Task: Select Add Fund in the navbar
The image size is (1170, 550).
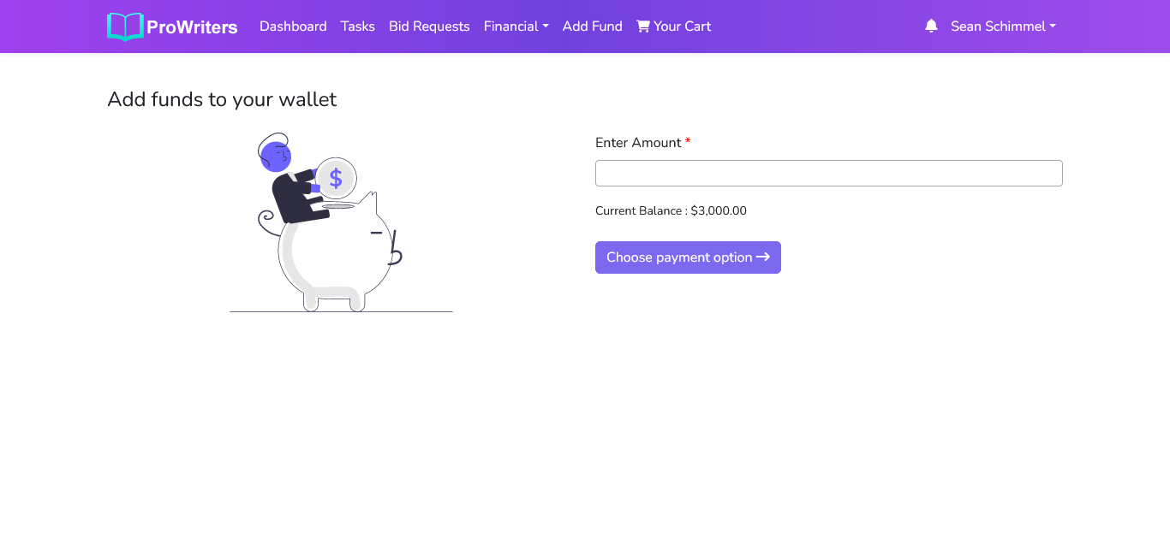Action: coord(592,27)
